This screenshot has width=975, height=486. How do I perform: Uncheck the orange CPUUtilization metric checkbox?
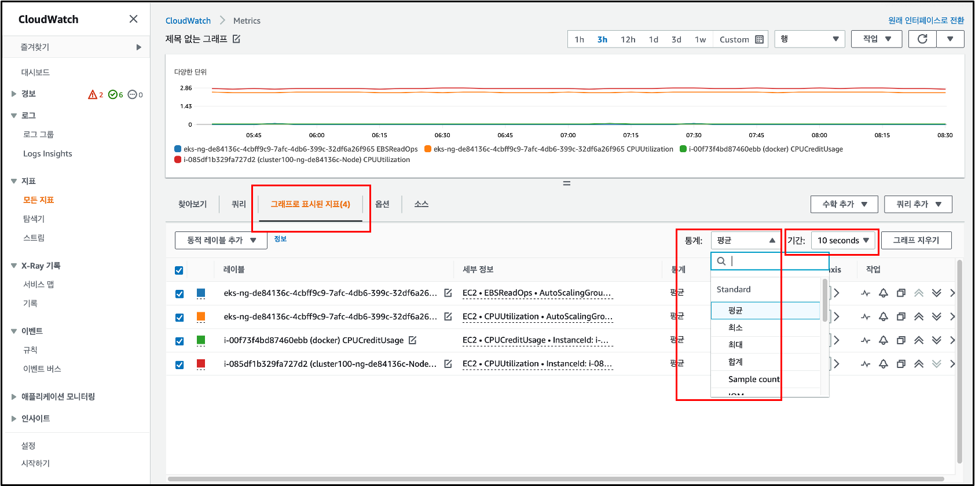[179, 318]
